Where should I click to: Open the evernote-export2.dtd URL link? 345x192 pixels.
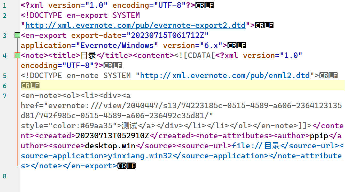(135, 25)
